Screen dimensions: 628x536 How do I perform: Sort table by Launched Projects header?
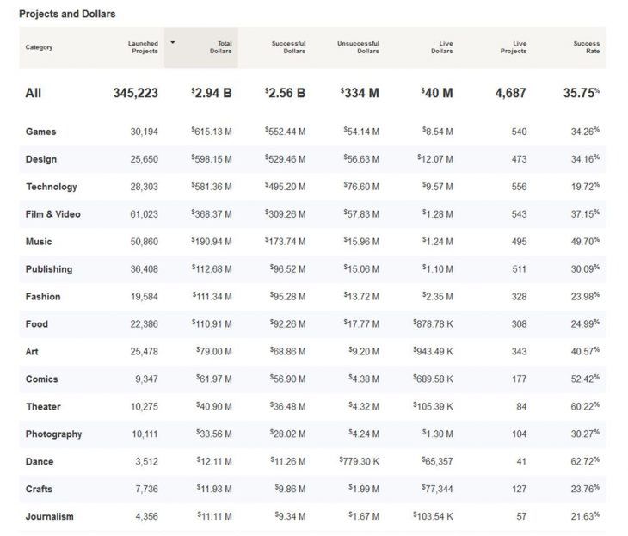[x=143, y=47]
